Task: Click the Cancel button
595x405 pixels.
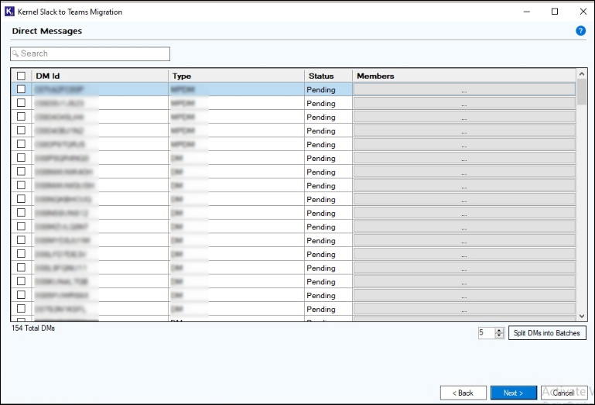Action: pos(564,393)
